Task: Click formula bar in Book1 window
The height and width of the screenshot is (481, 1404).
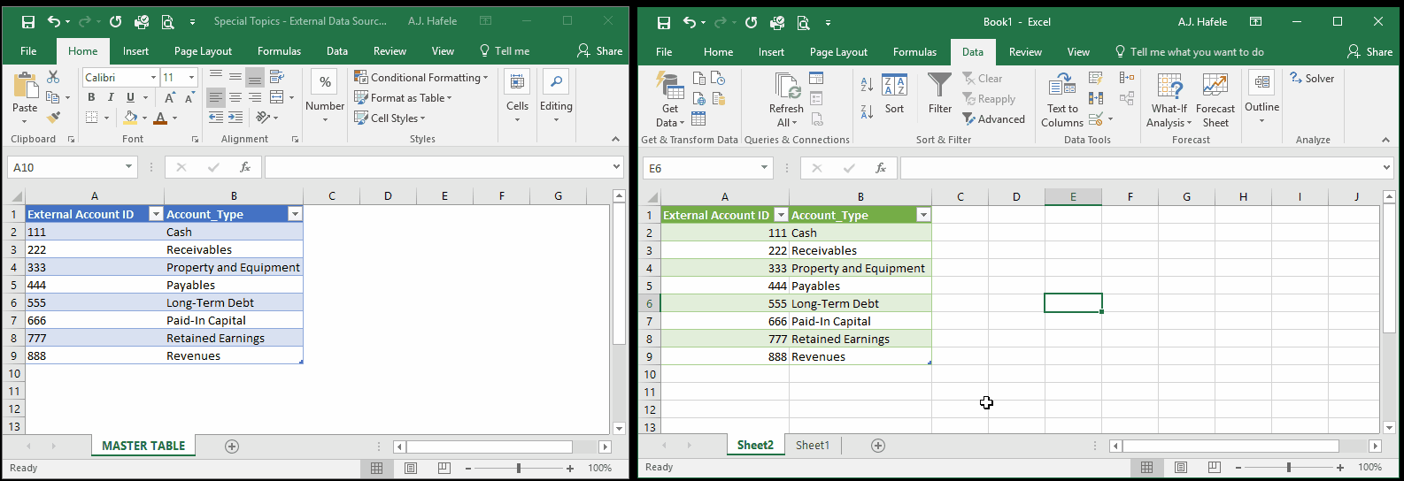Action: [1141, 168]
